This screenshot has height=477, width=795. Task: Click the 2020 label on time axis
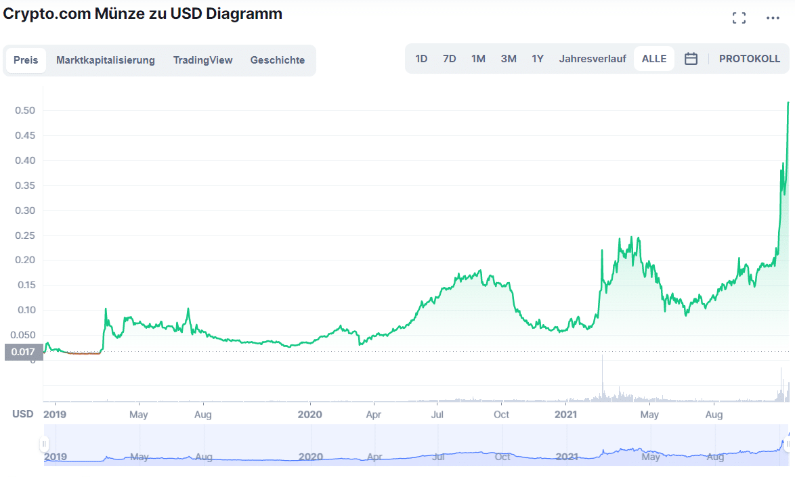[x=309, y=415]
